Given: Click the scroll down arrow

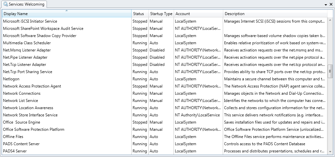Looking at the screenshot, I should click(x=330, y=151).
